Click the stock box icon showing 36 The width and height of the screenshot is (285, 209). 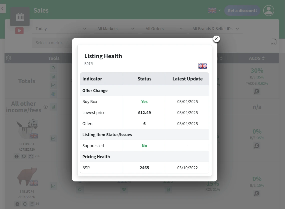[x=32, y=204]
